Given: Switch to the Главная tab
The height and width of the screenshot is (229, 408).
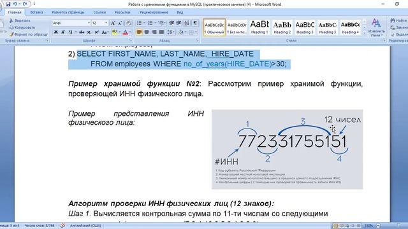Looking at the screenshot, I should click(14, 12).
